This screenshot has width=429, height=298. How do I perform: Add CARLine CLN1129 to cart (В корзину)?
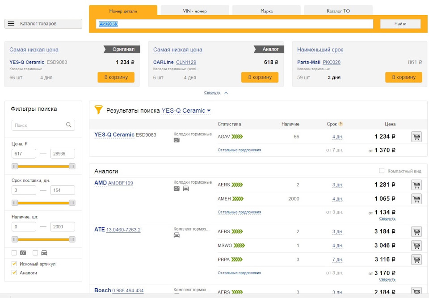click(260, 77)
